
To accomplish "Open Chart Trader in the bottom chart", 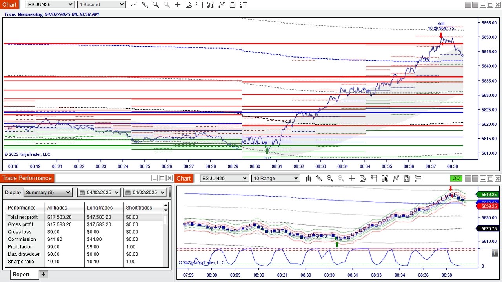I will tap(374, 179).
